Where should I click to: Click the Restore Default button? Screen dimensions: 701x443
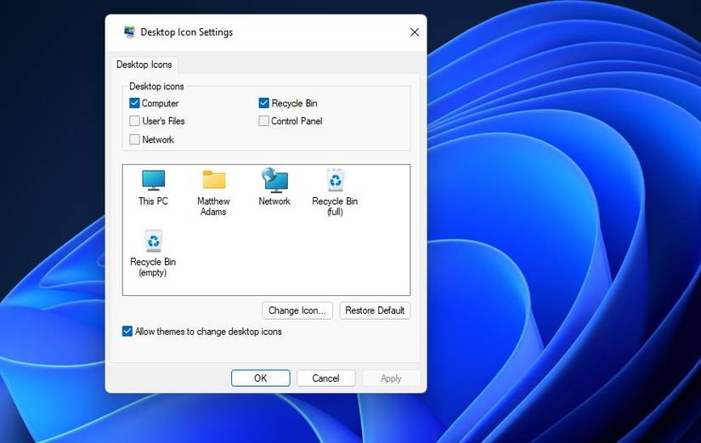pos(375,310)
